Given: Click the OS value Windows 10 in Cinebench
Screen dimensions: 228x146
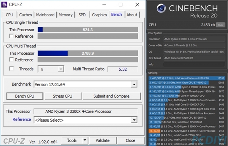Looking at the screenshot, I should click(x=194, y=52).
